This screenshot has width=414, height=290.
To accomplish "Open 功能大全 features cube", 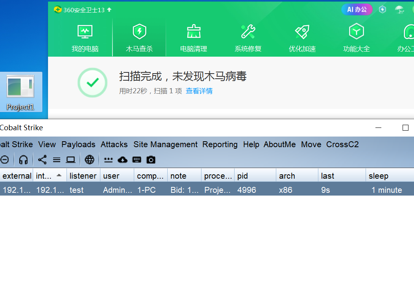I will click(x=357, y=38).
